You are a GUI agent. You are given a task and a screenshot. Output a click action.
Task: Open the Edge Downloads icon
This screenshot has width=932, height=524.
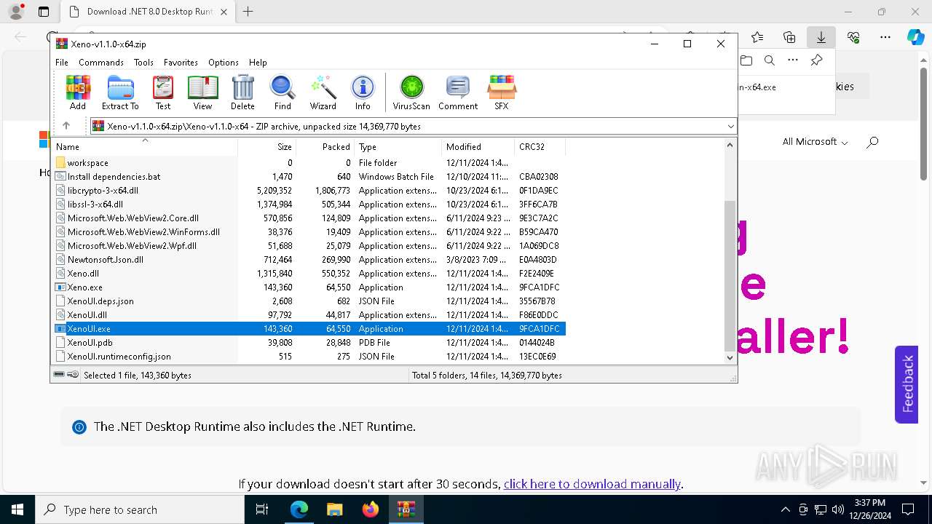[821, 37]
